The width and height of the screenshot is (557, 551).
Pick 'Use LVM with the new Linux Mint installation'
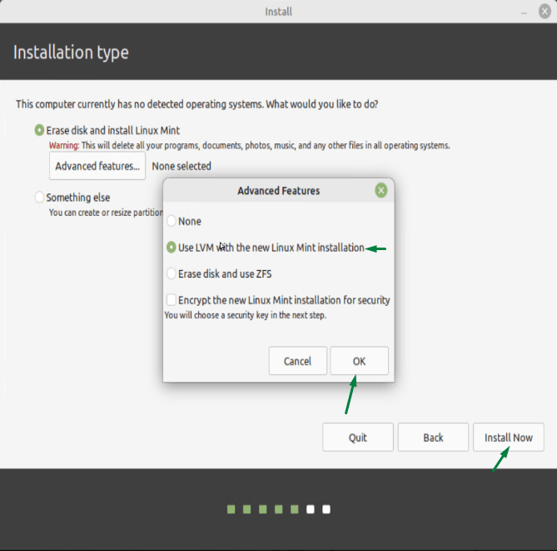[x=172, y=248]
